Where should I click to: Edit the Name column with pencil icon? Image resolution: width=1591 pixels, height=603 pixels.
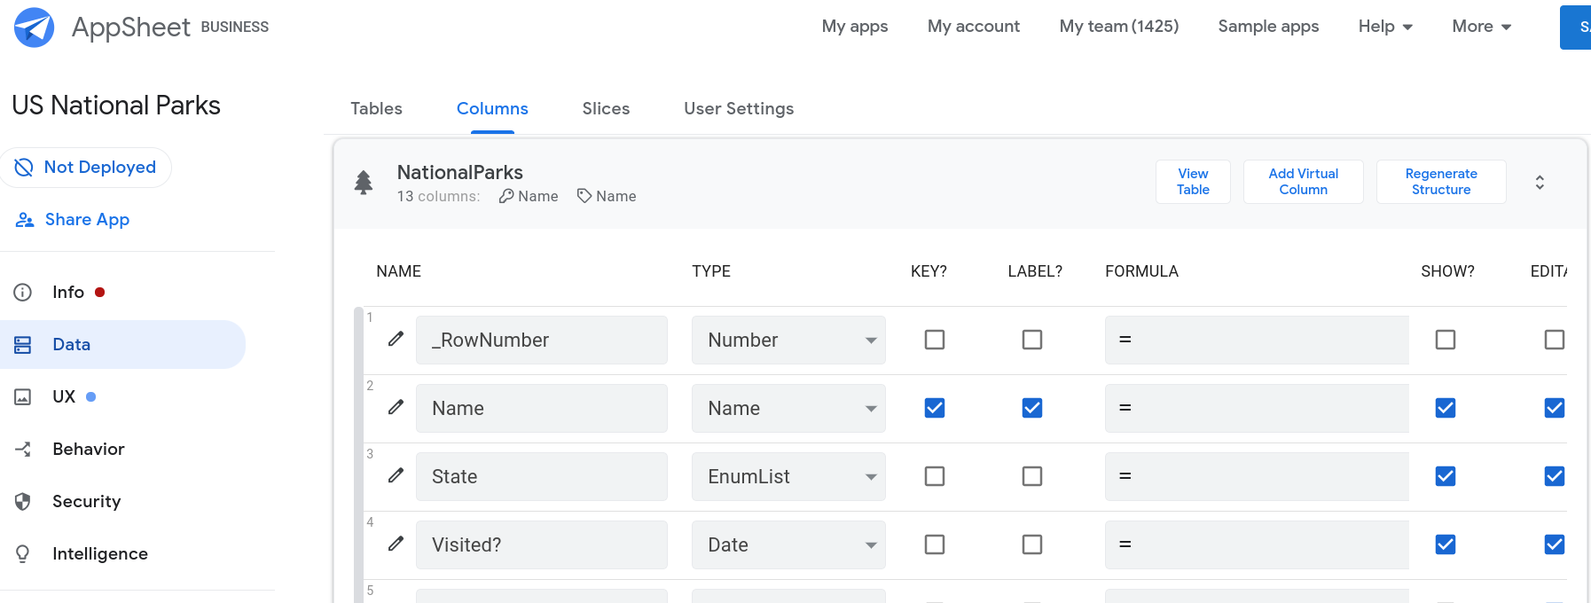(396, 407)
